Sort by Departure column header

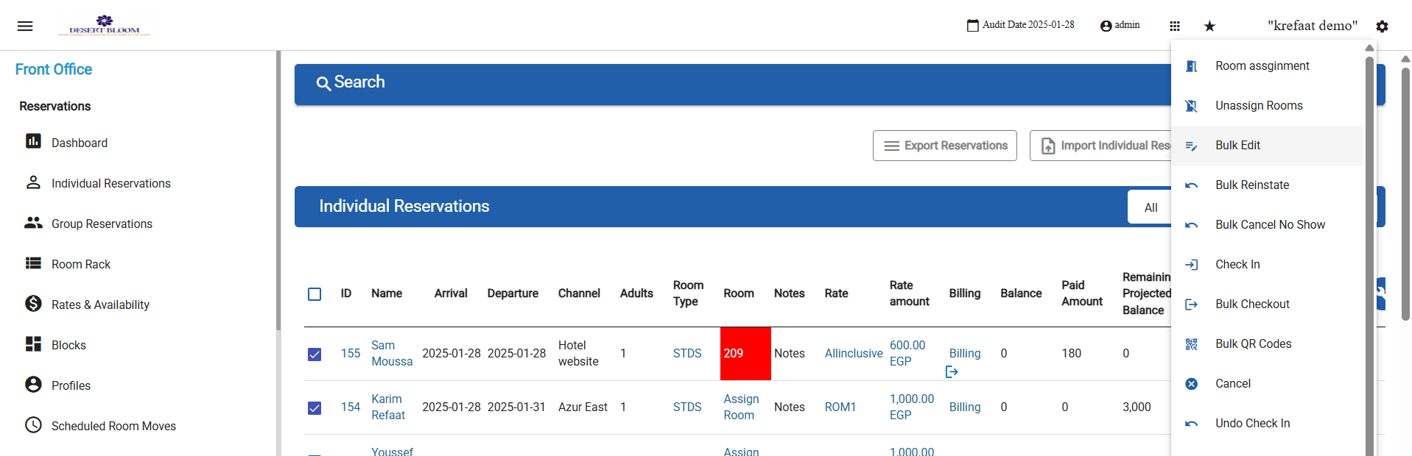(513, 293)
